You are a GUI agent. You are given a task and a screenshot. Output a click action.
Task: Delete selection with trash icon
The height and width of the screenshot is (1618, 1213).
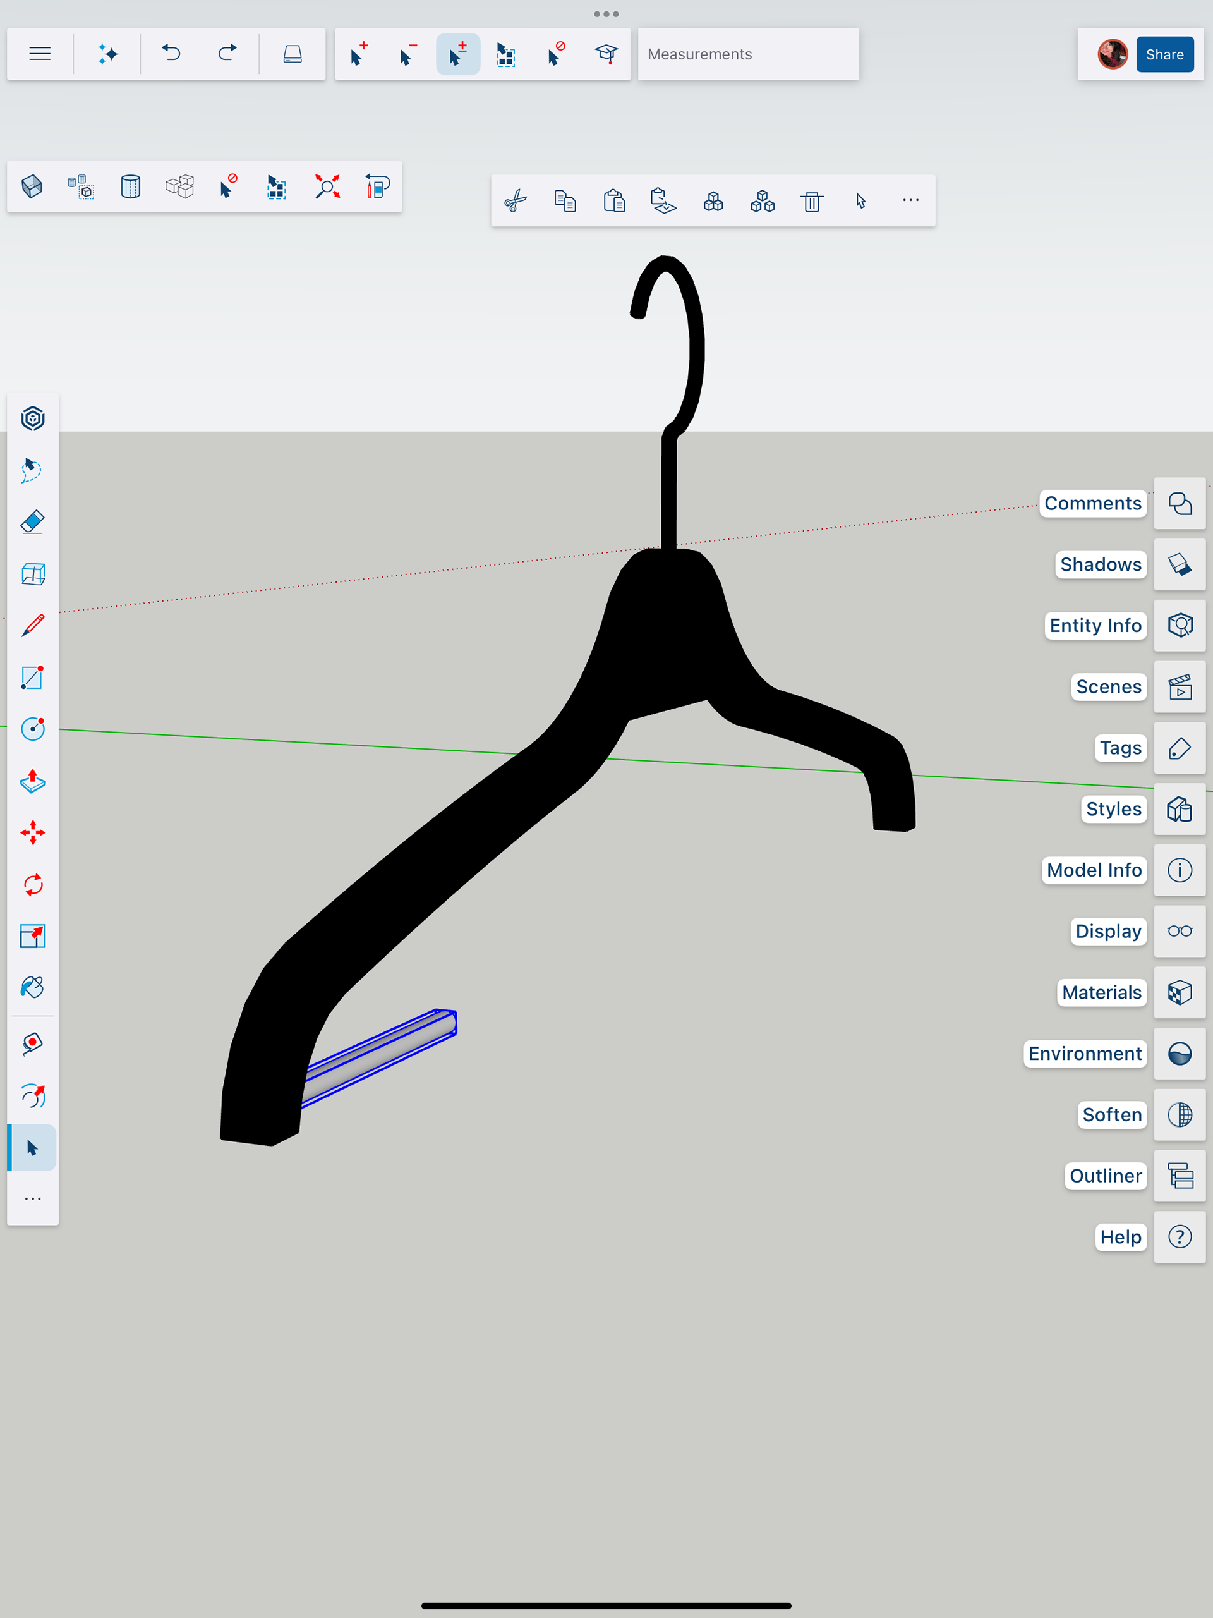(812, 200)
